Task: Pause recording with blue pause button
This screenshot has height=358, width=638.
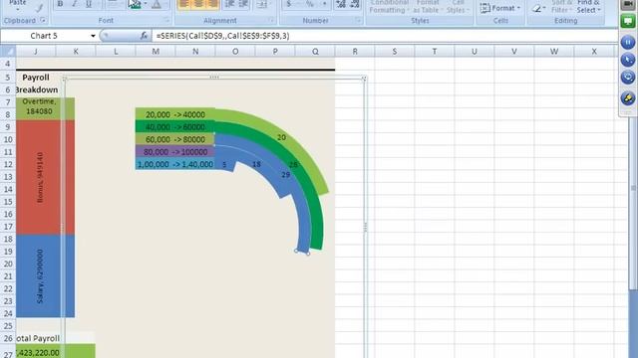Action: (x=628, y=42)
